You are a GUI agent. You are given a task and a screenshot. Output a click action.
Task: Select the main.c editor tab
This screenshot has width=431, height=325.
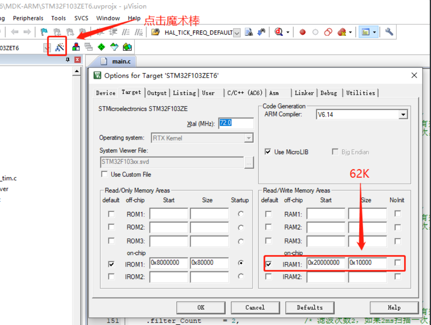116,61
